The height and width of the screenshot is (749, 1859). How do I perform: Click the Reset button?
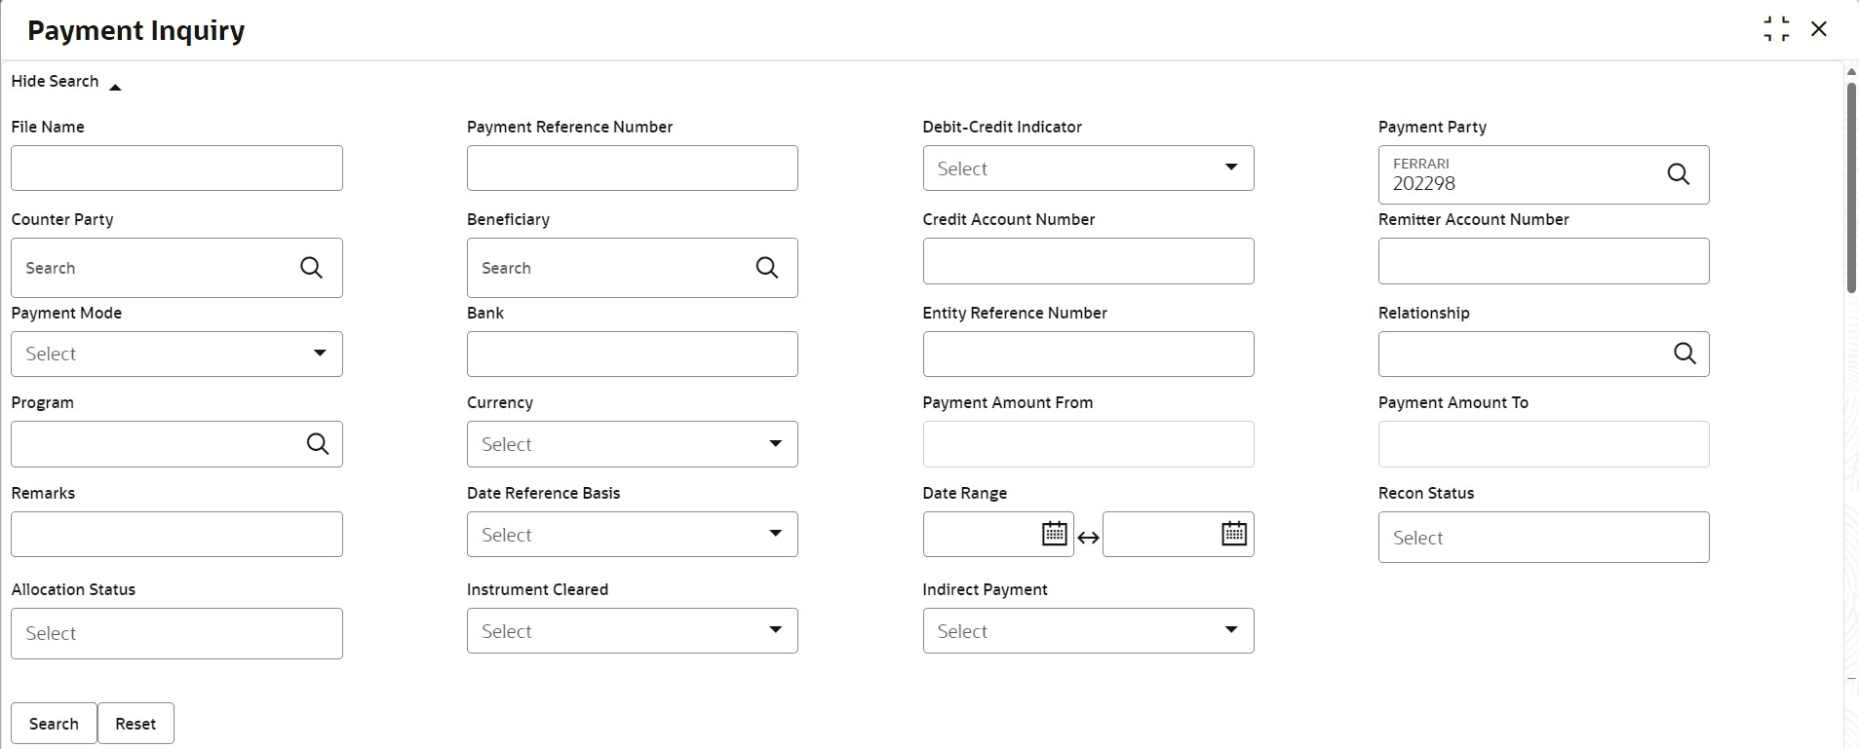click(136, 724)
